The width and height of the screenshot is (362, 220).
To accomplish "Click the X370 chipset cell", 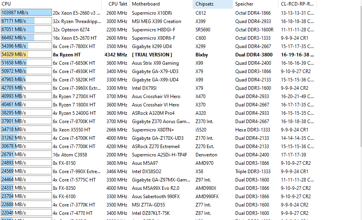I will tap(200, 104).
